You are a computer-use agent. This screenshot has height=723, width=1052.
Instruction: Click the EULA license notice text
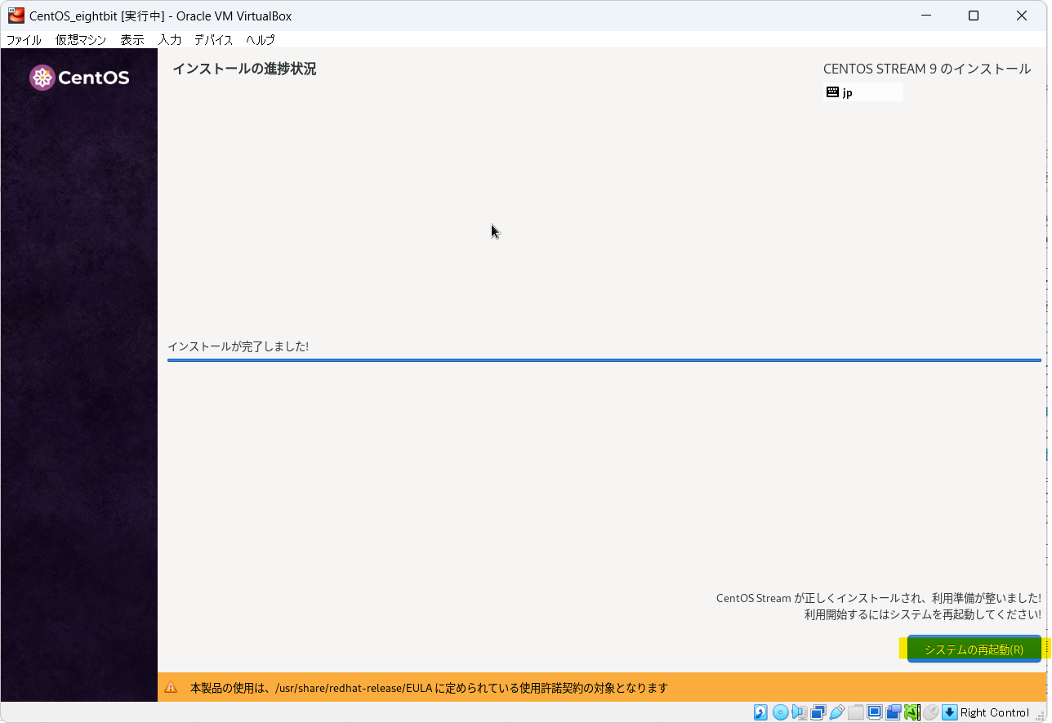point(429,688)
